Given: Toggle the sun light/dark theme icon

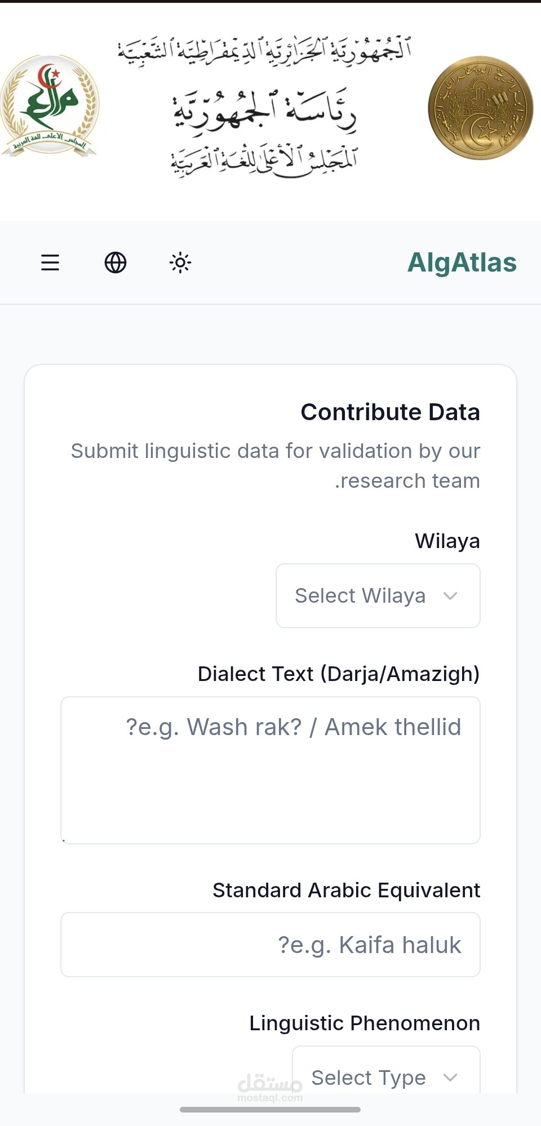Looking at the screenshot, I should pyautogui.click(x=180, y=262).
